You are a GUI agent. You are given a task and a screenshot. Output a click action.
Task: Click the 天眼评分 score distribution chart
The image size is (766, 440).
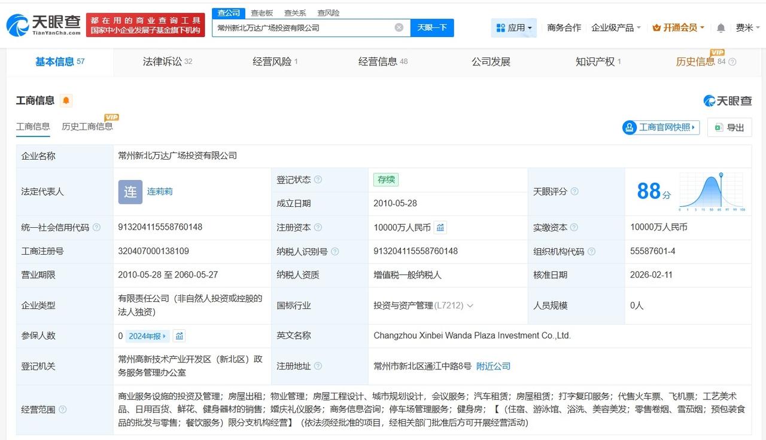[x=712, y=192]
